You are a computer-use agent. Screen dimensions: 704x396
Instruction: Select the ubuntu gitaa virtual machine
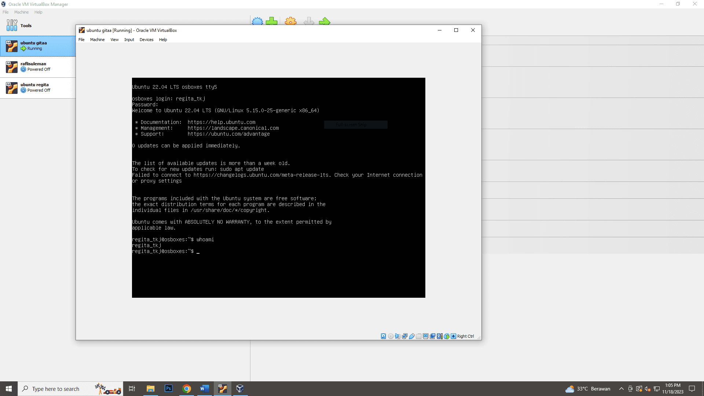coord(38,46)
